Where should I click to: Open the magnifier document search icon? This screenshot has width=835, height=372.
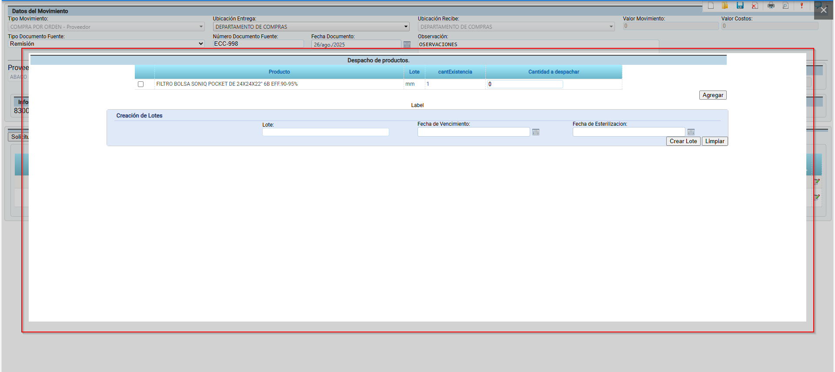click(x=785, y=6)
